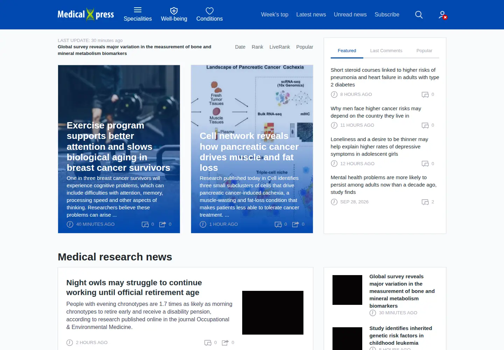
Task: Go to Week's top
Action: tap(275, 15)
